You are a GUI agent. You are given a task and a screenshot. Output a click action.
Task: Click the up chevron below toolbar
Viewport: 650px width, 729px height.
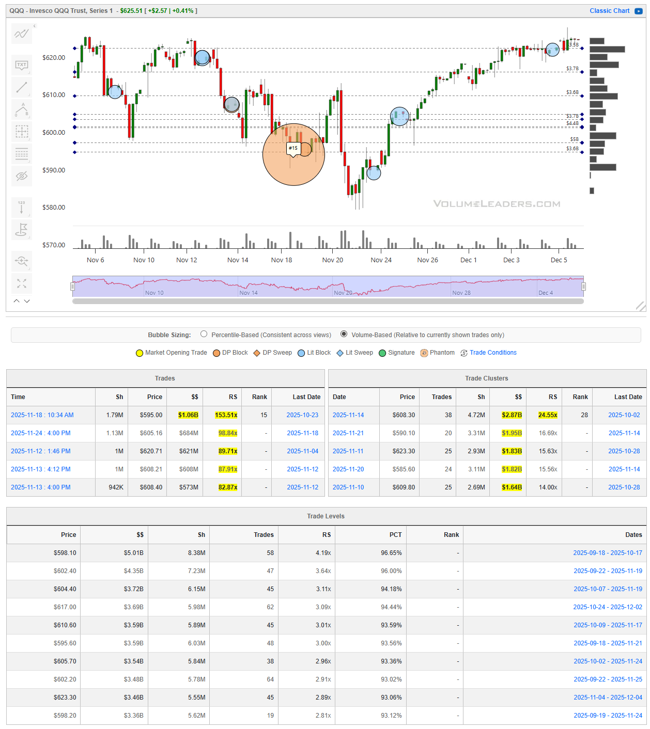click(17, 301)
